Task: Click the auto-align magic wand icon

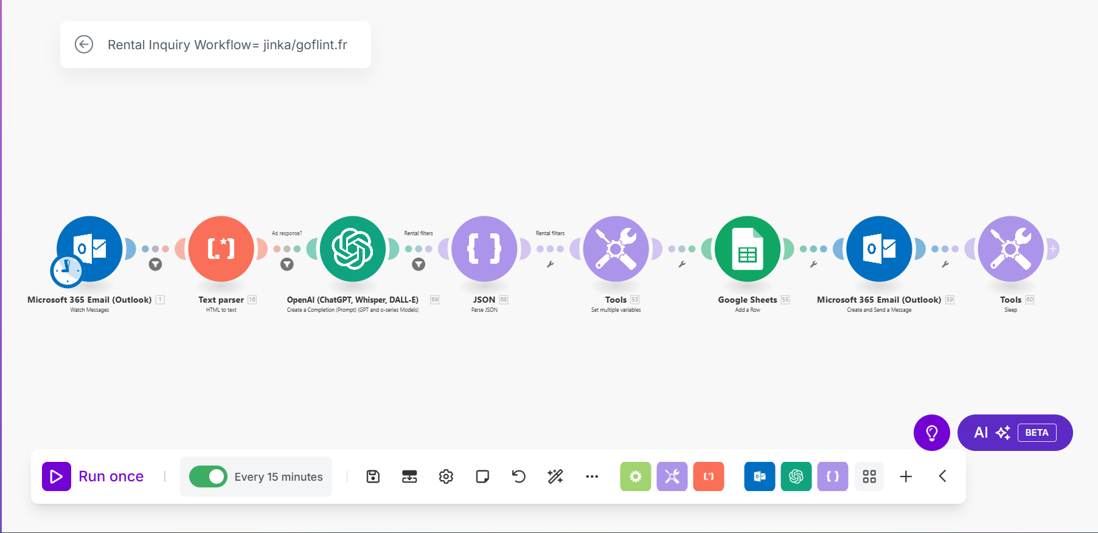Action: [555, 476]
